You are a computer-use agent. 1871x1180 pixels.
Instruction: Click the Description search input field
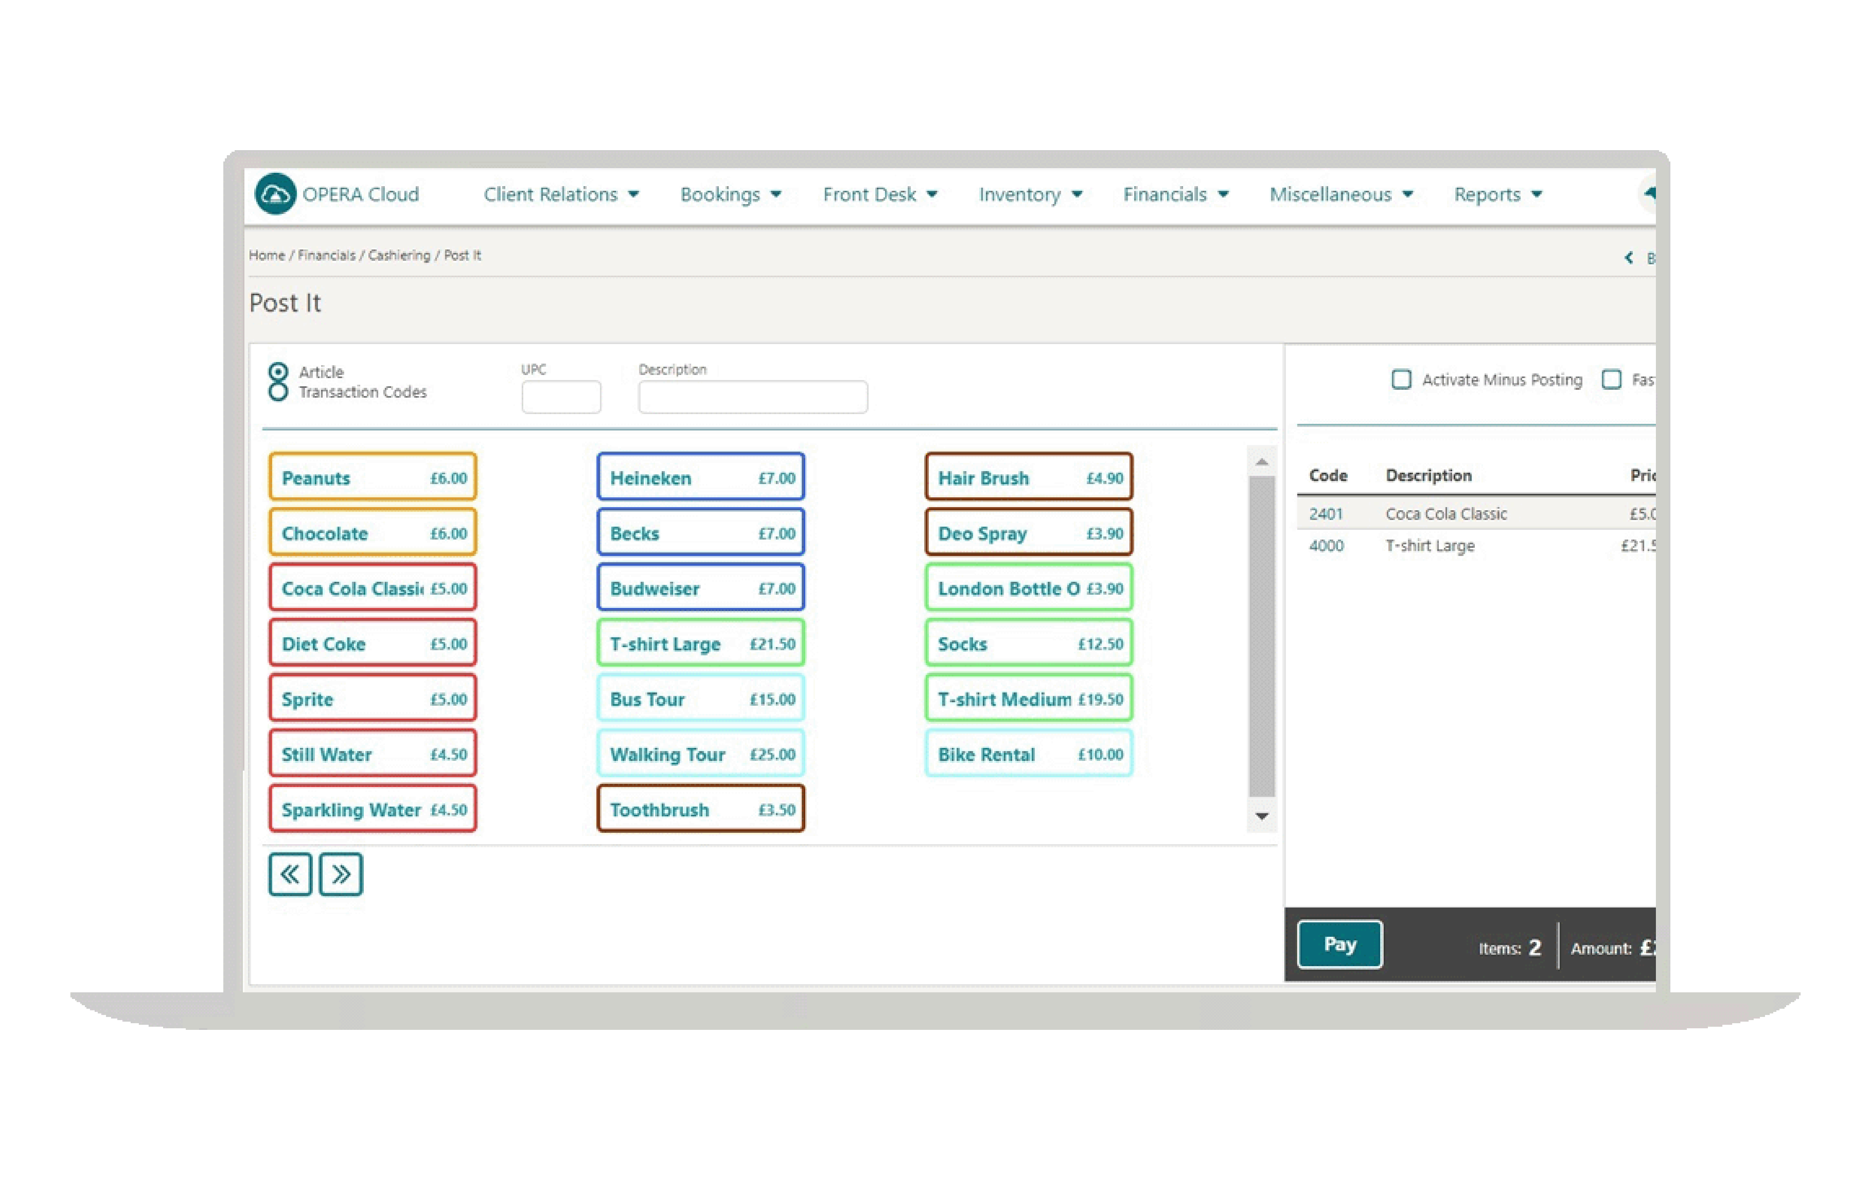click(x=752, y=397)
